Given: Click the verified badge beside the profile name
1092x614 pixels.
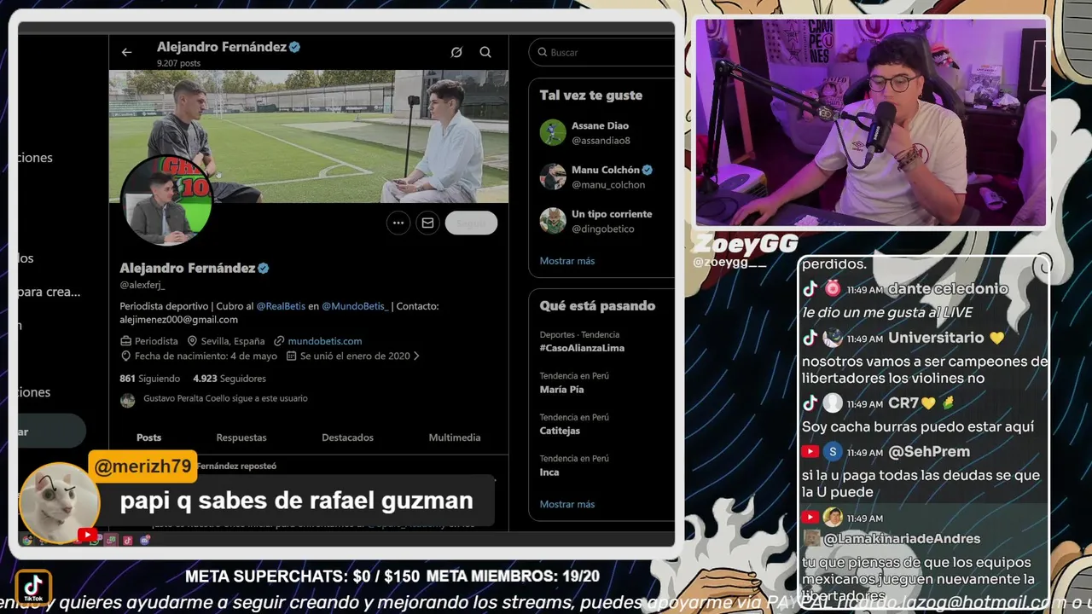Looking at the screenshot, I should click(x=264, y=268).
